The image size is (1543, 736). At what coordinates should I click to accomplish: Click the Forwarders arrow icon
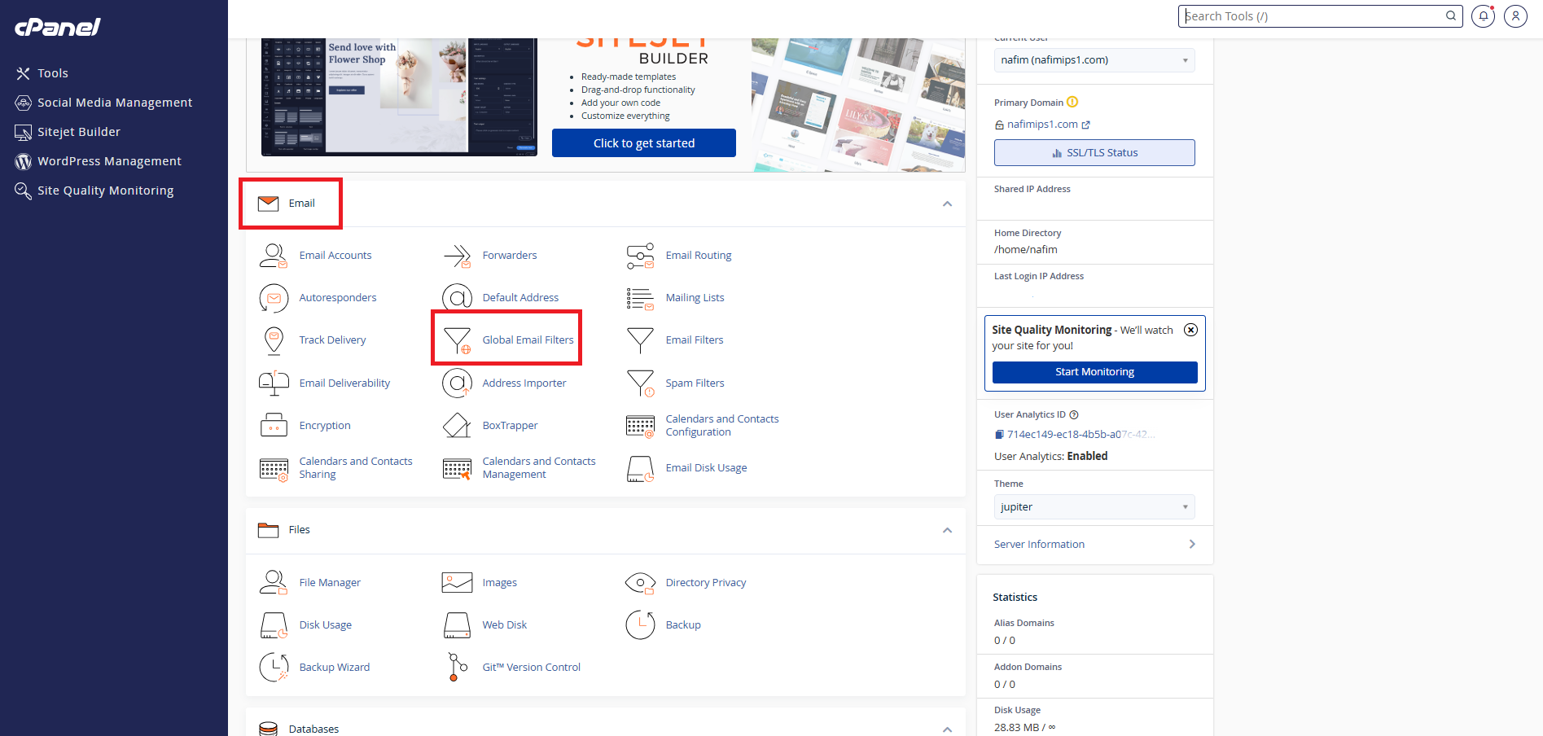coord(457,256)
